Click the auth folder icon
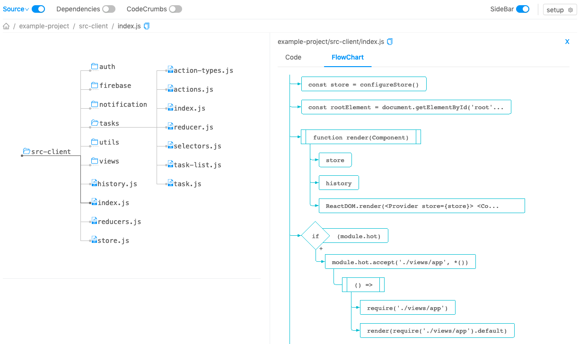This screenshot has height=344, width=579. pyautogui.click(x=95, y=67)
